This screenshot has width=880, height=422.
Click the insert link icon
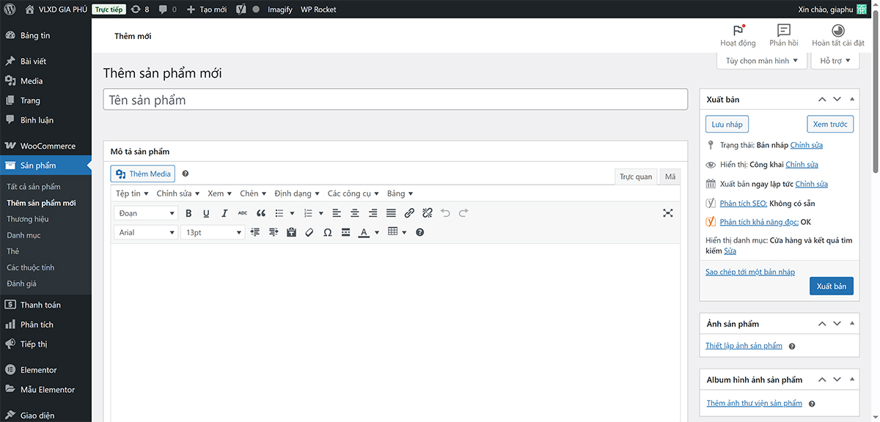click(x=409, y=213)
